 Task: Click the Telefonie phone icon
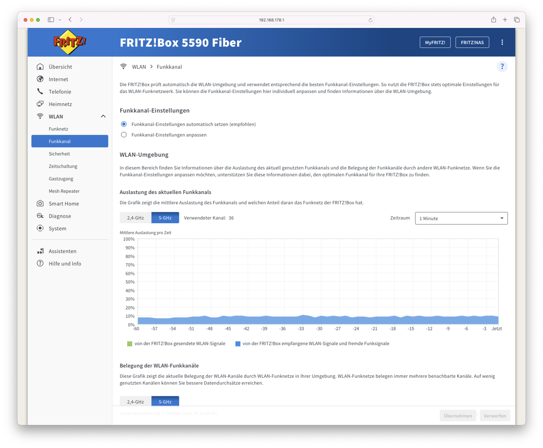(x=40, y=91)
